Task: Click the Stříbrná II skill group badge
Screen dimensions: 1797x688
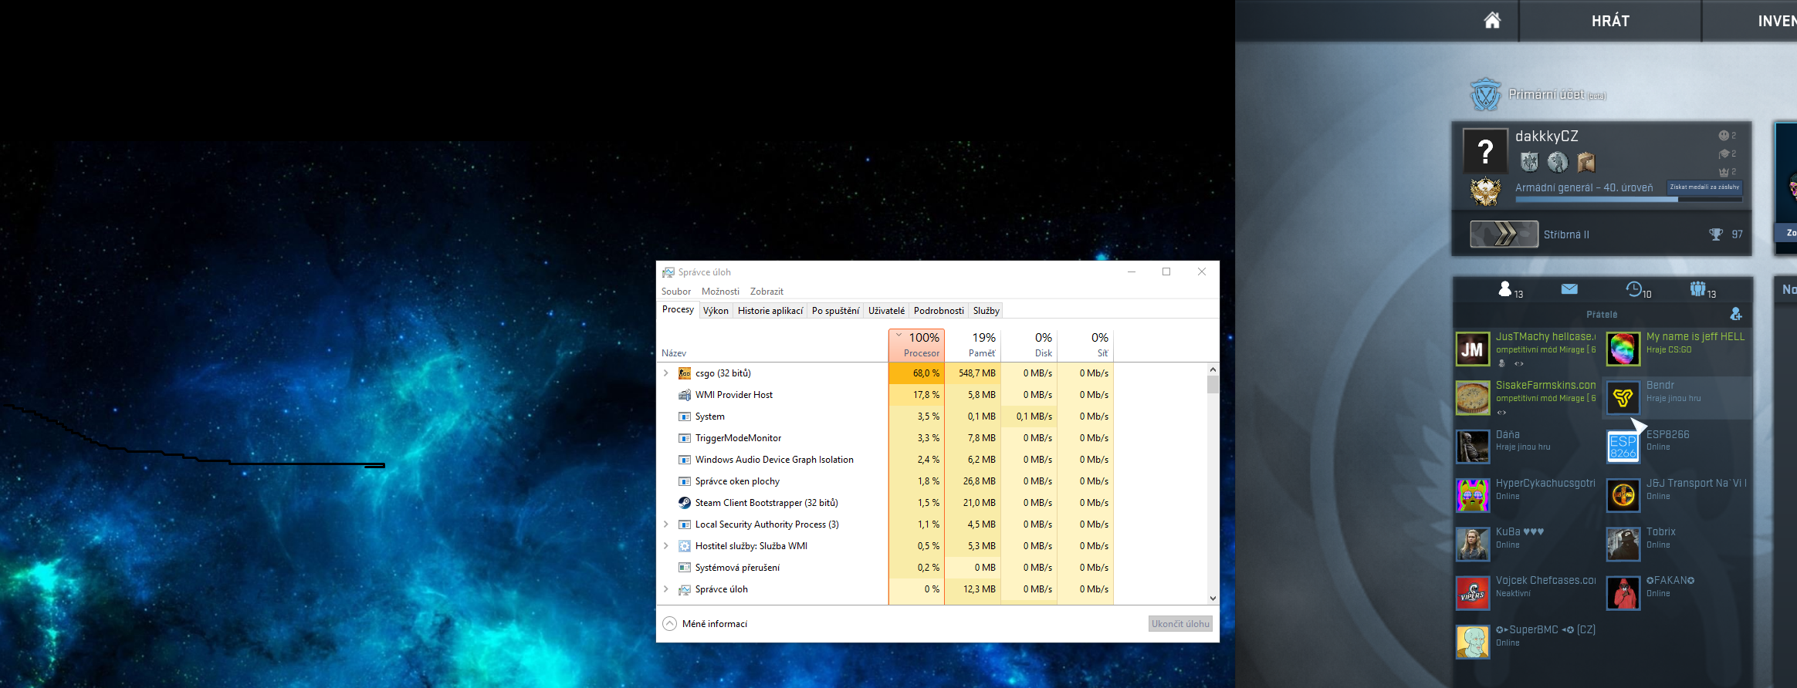Action: (x=1504, y=234)
